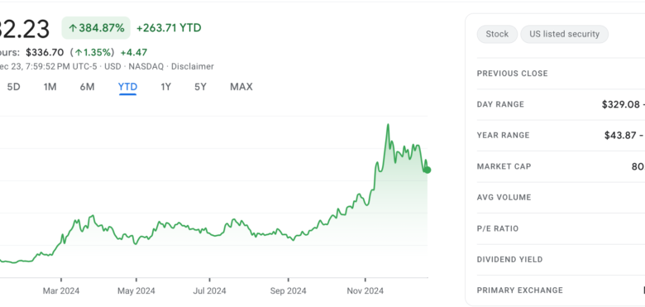Image resolution: width=645 pixels, height=307 pixels.
Task: Open the Disclaimer link
Action: pyautogui.click(x=193, y=66)
